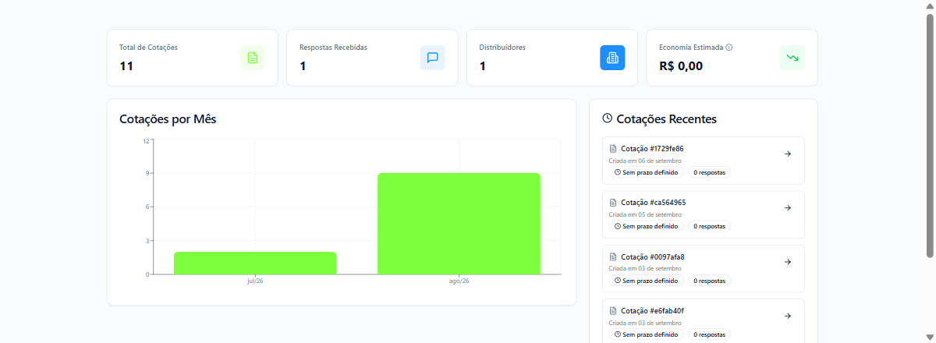This screenshot has height=343, width=936.
Task: Click the jul/26 bar in the chart
Action: click(255, 263)
